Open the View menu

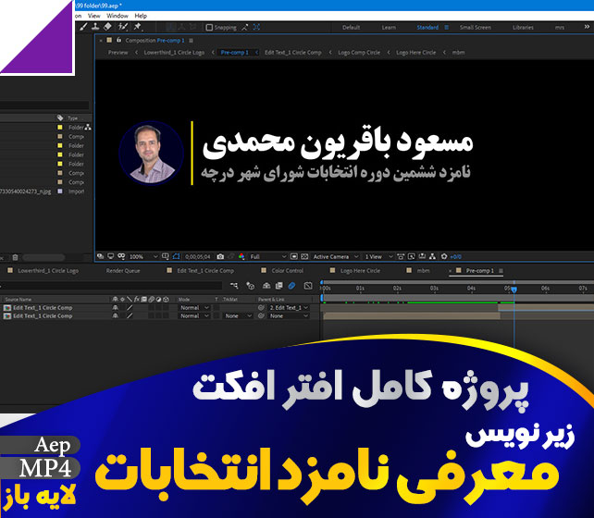click(94, 16)
